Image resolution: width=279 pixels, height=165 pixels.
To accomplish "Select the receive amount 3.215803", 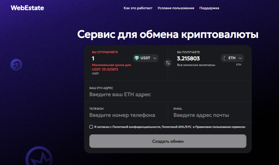I will point(188,58).
